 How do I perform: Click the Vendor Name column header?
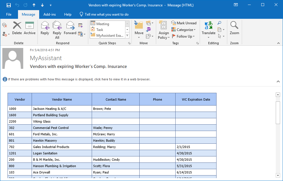click(62, 99)
